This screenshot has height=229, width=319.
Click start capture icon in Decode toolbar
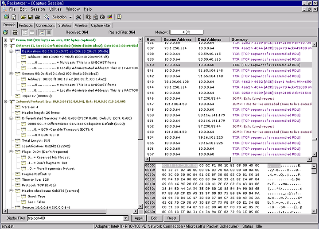point(6,32)
